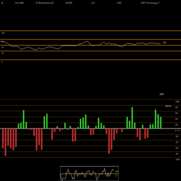Click the '(DXC Technology C' company name
Screen dimensions: 181x181
pos(150,3)
